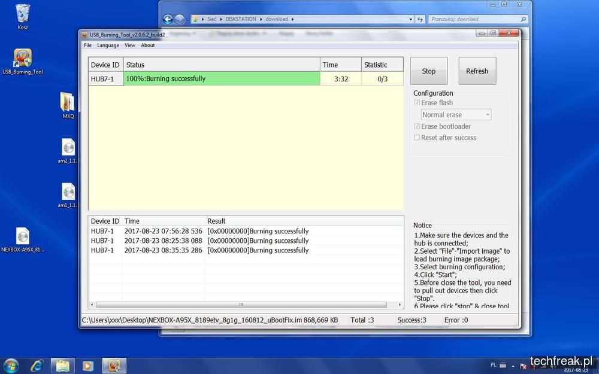Select log row dated 2017-08-23 08:35:35 286

(246, 250)
